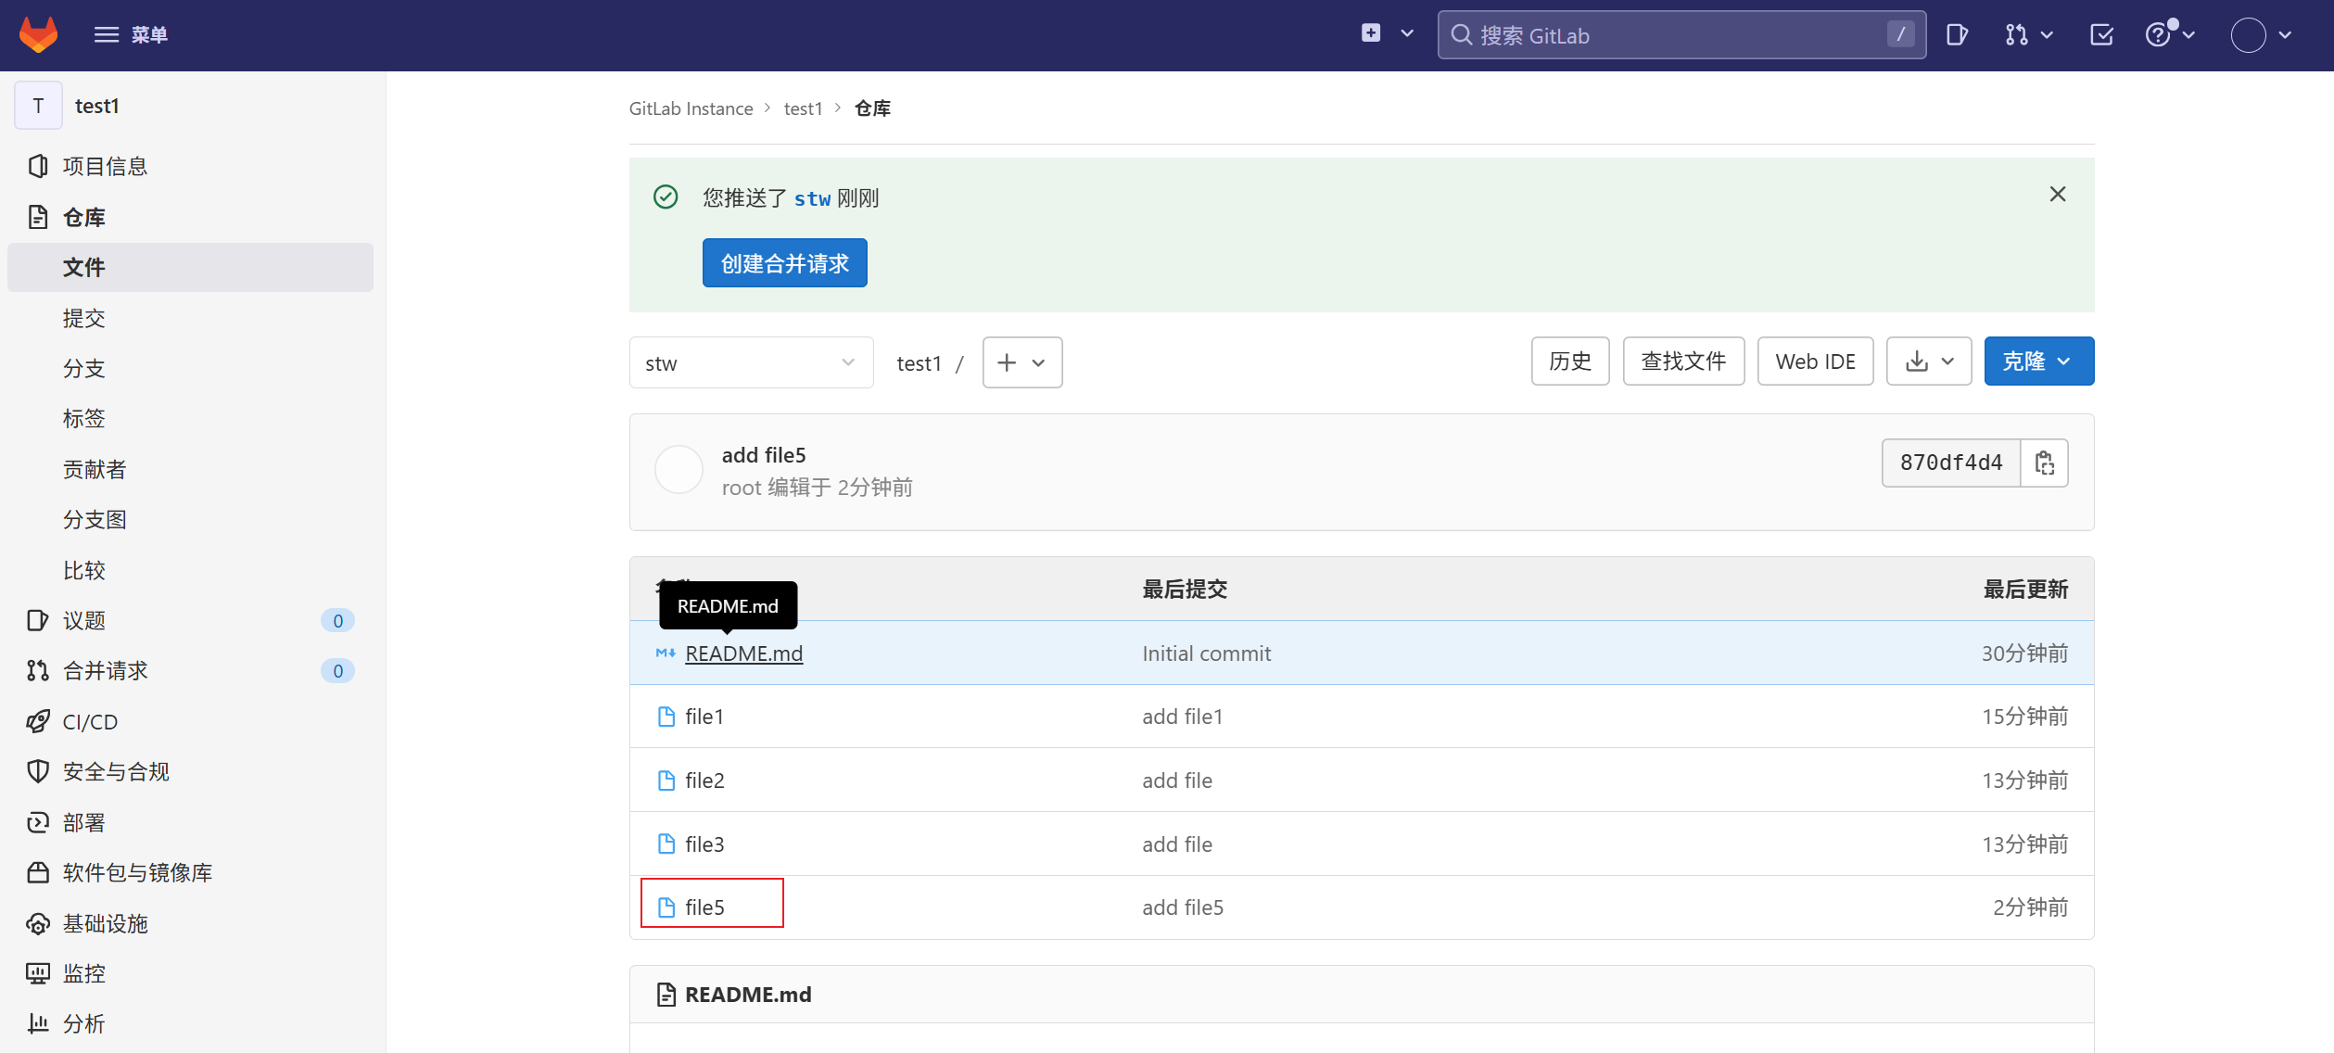Expand the blue Clone dropdown button
Viewport: 2334px width, 1053px height.
click(x=2038, y=362)
